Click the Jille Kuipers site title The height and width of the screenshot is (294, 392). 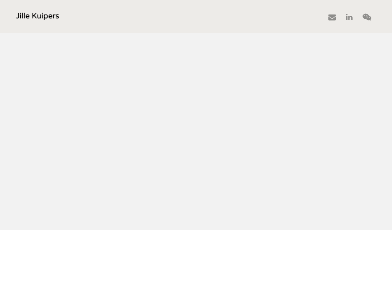[38, 16]
